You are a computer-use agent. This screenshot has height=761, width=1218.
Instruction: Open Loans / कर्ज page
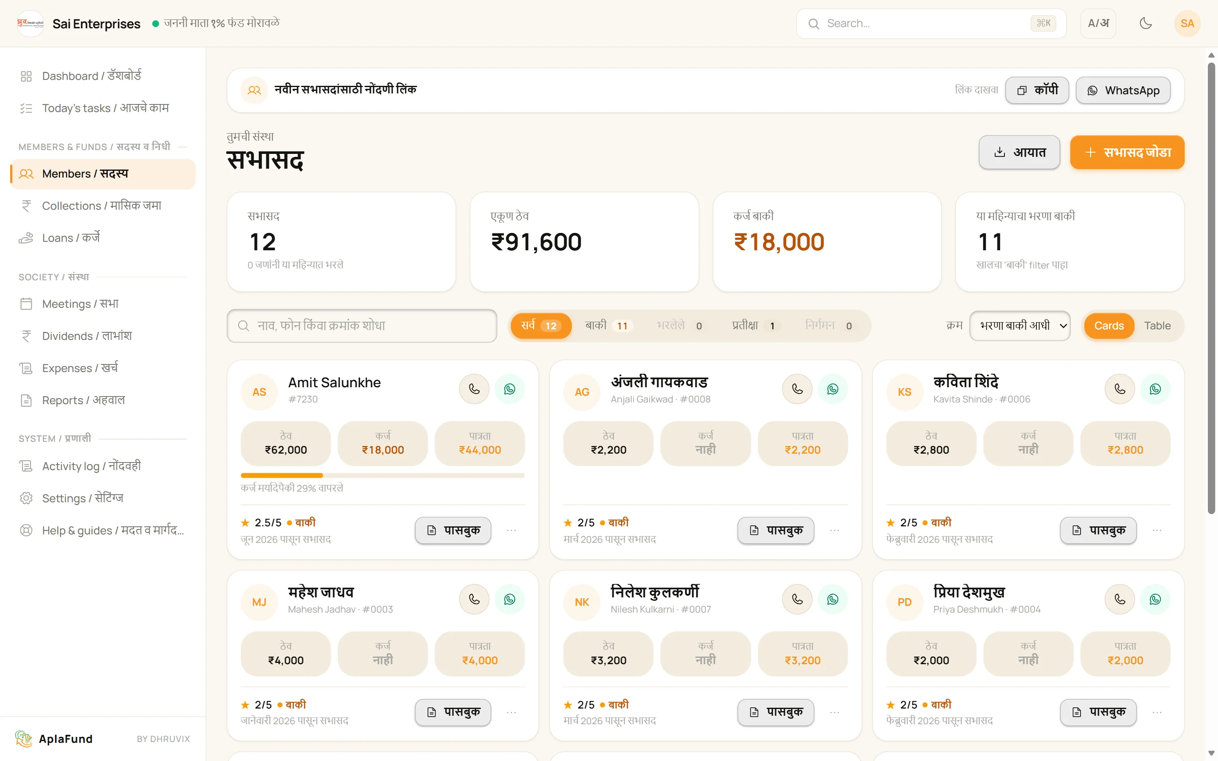click(x=103, y=238)
